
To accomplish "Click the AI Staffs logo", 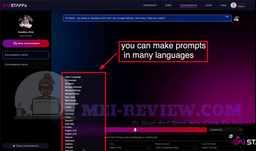I will tap(14, 5).
